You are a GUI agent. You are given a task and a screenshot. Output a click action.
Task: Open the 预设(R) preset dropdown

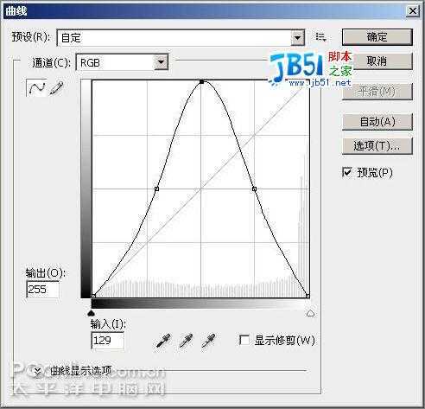[x=181, y=37]
